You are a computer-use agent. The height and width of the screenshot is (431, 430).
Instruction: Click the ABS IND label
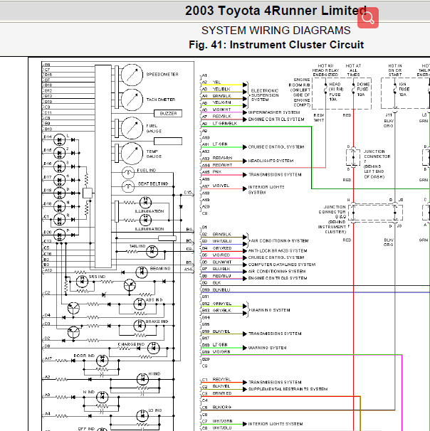click(154, 300)
